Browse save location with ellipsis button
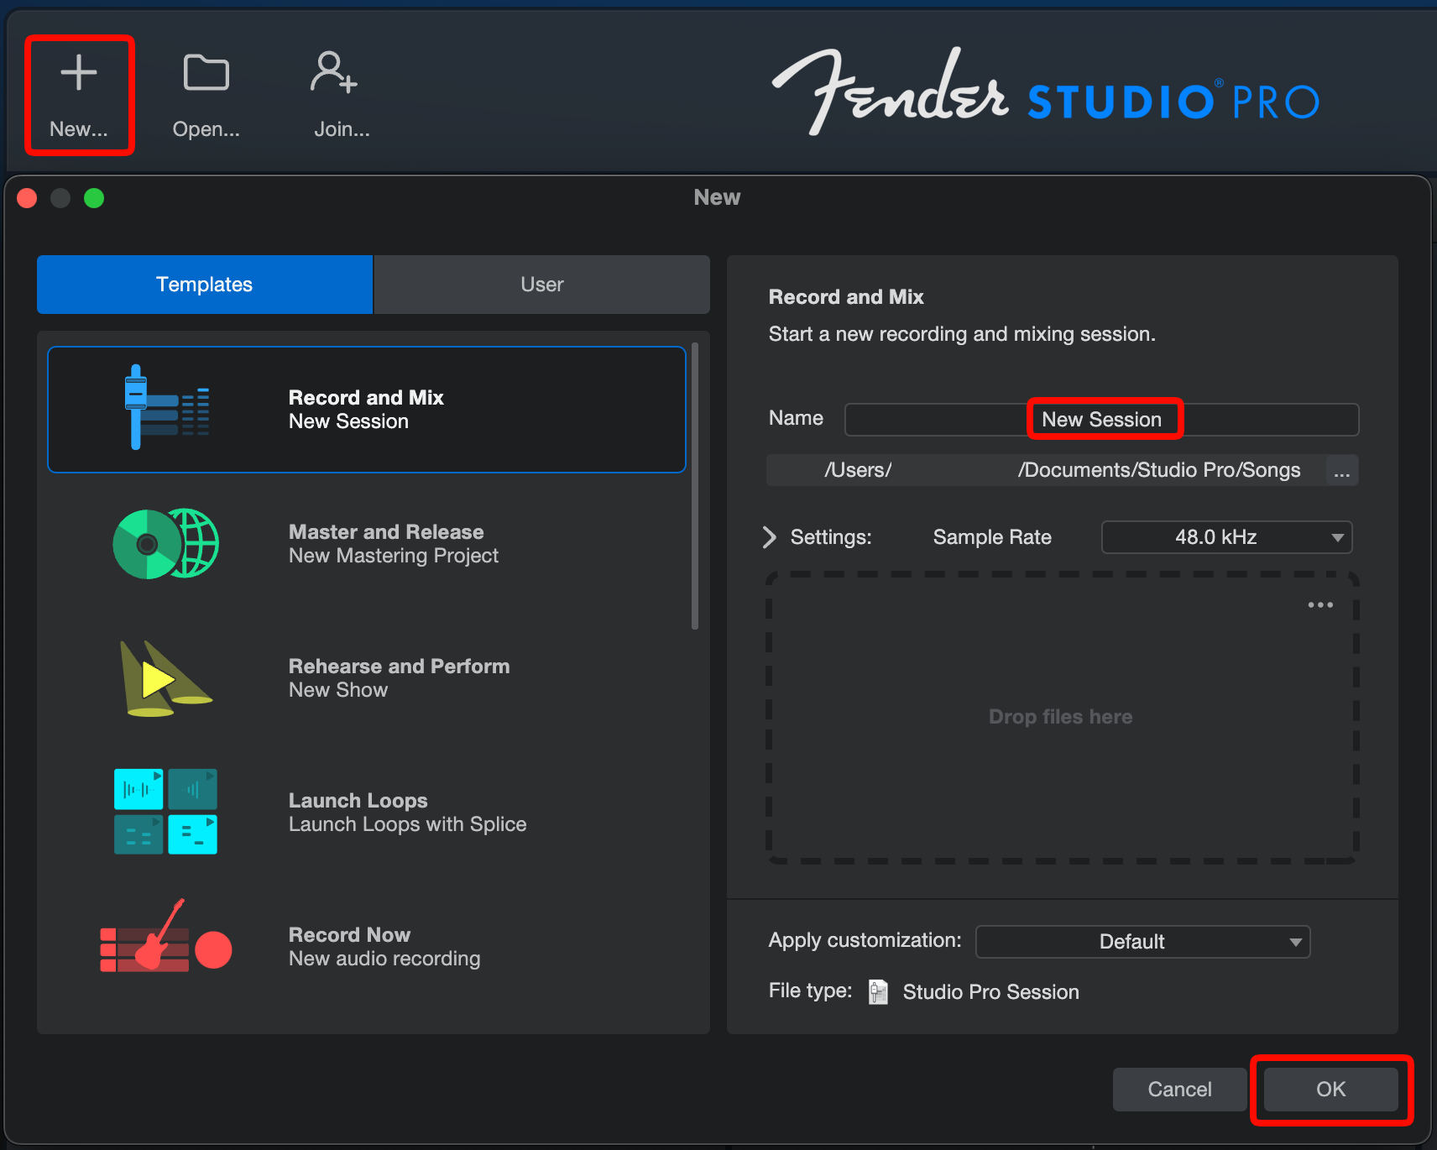1437x1150 pixels. (x=1342, y=471)
